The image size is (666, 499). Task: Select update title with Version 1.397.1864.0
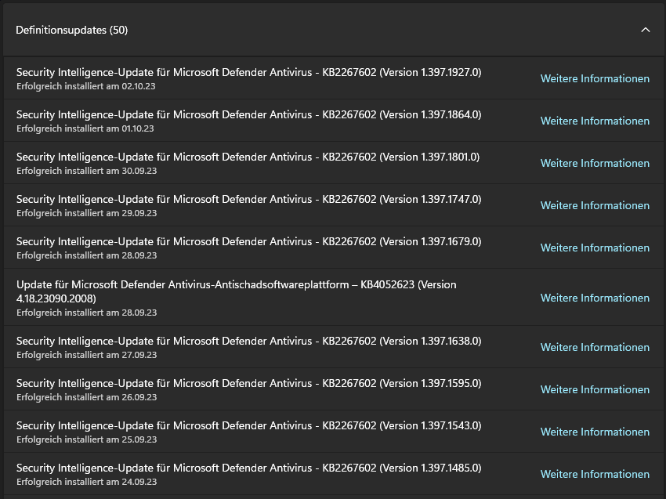click(249, 114)
